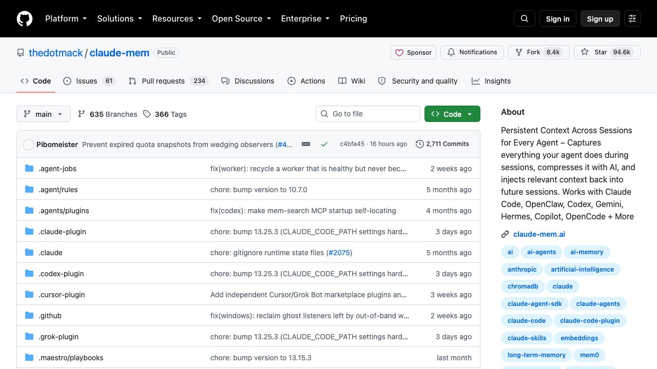Click the Insights graph icon
657x369 pixels.
point(476,81)
